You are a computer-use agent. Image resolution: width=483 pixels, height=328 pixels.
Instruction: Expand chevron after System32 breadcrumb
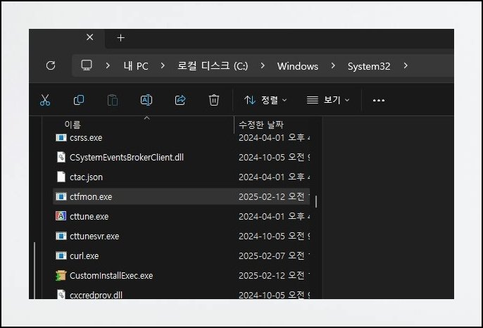pos(406,65)
